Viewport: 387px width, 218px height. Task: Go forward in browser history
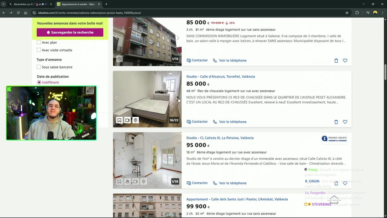[11, 13]
